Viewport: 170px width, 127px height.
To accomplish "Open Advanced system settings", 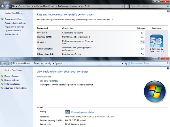I will [16, 88].
